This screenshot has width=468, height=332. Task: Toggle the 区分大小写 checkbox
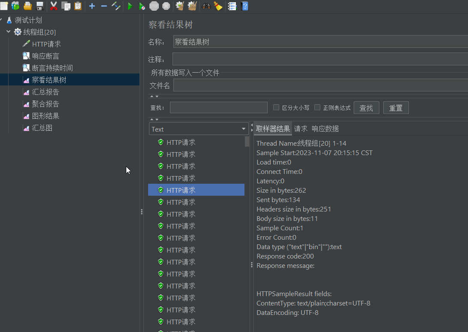click(x=276, y=107)
